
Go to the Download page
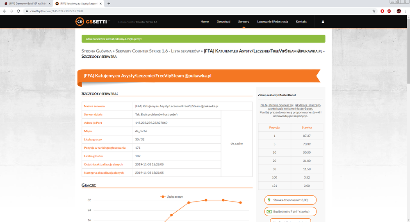(x=223, y=22)
